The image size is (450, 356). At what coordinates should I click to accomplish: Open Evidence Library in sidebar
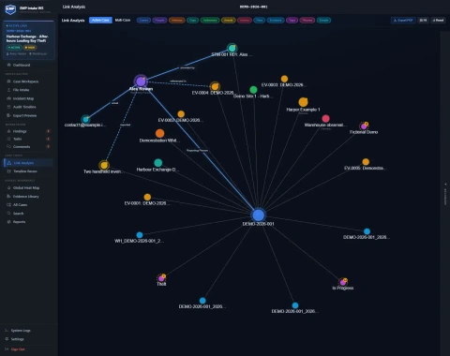[26, 197]
